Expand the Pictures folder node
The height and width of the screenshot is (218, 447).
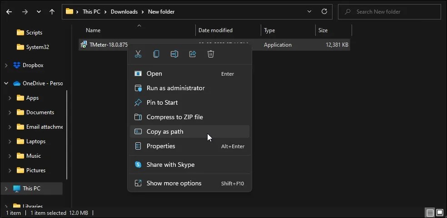tap(10, 171)
